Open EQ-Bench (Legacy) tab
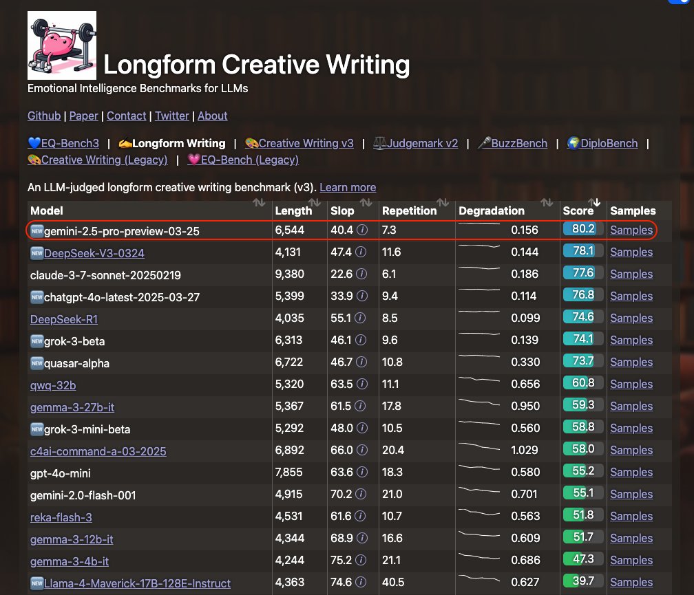 243,160
